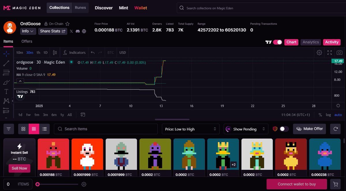The width and height of the screenshot is (346, 191).
Task: Select the brush drawing tool
Action: coord(6,82)
